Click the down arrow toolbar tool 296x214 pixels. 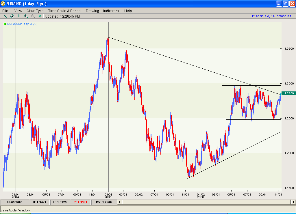tap(19, 16)
